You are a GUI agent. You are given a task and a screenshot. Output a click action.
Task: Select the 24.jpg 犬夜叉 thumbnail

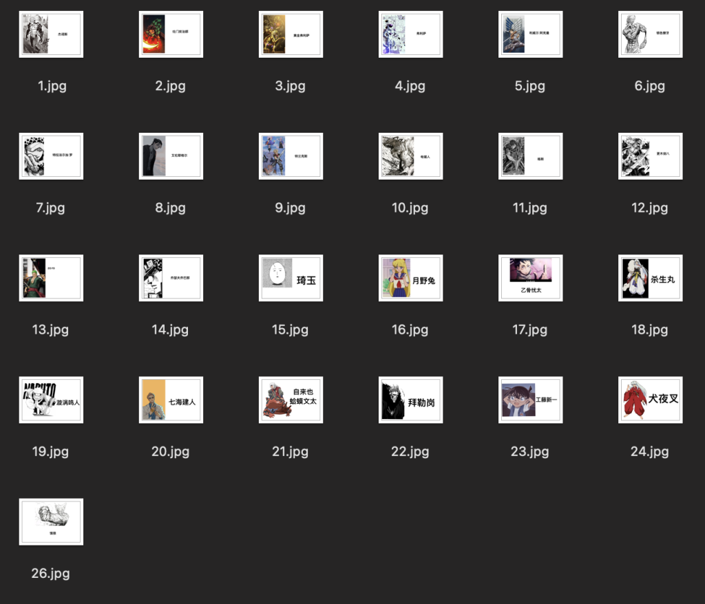650,400
